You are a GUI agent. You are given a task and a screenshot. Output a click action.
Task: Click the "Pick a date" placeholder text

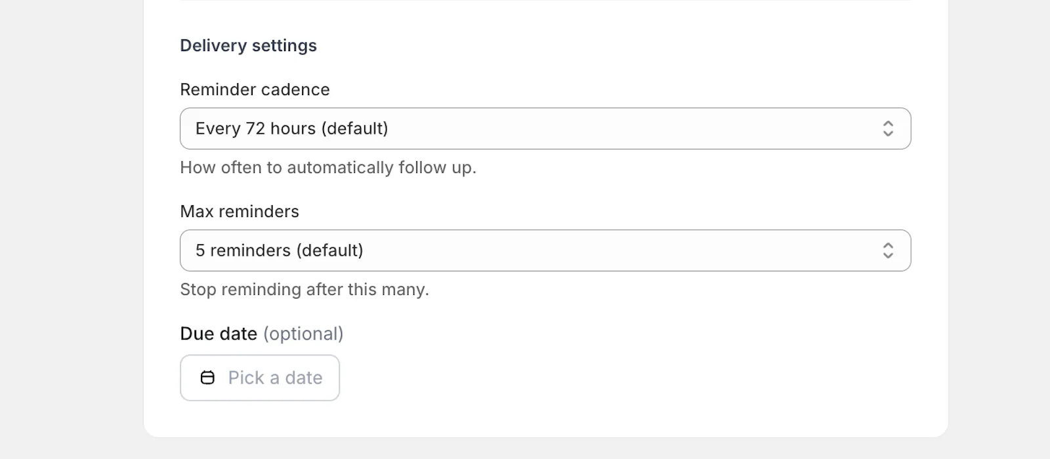(x=276, y=378)
